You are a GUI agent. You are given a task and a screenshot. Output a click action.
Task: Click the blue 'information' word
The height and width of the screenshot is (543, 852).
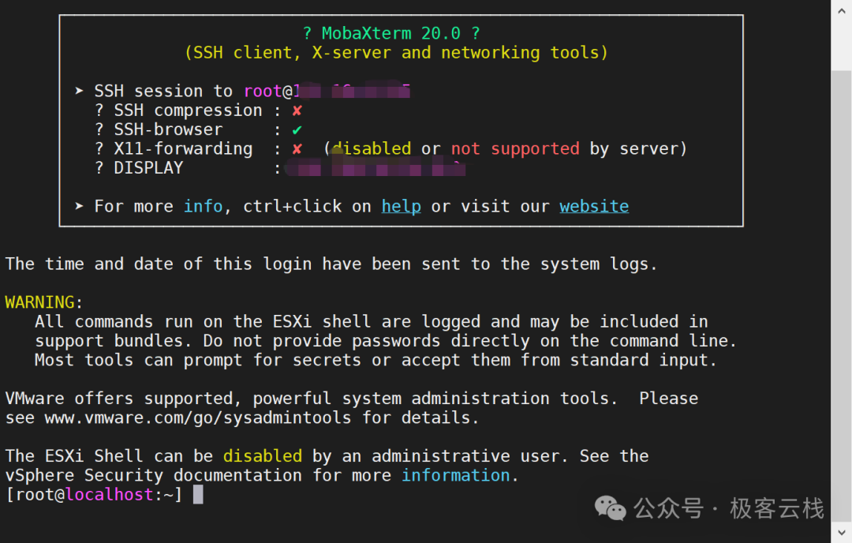455,475
